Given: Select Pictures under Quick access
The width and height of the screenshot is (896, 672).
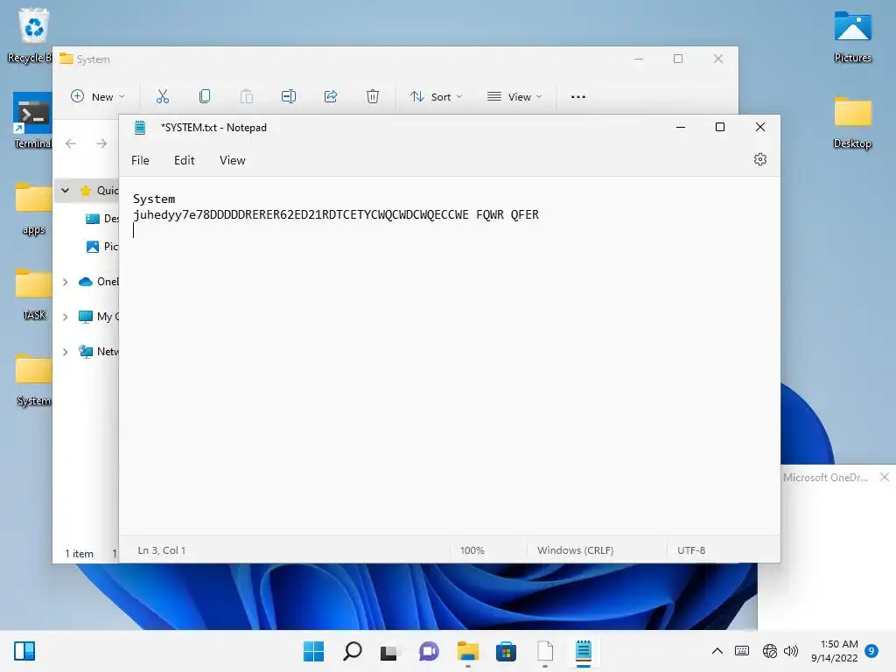Looking at the screenshot, I should pyautogui.click(x=101, y=246).
